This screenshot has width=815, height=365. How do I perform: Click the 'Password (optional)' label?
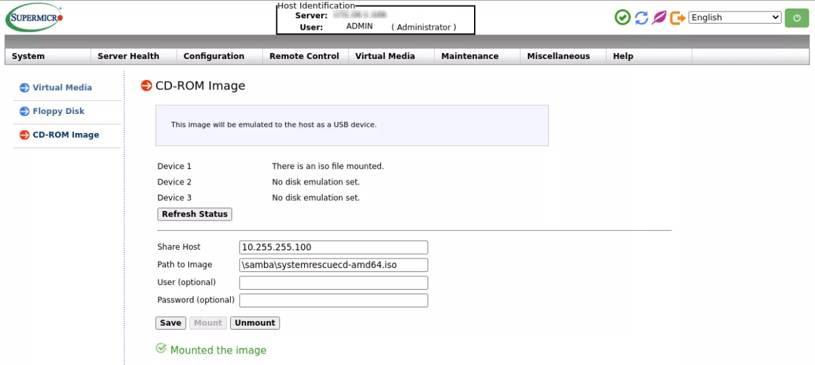pos(196,300)
